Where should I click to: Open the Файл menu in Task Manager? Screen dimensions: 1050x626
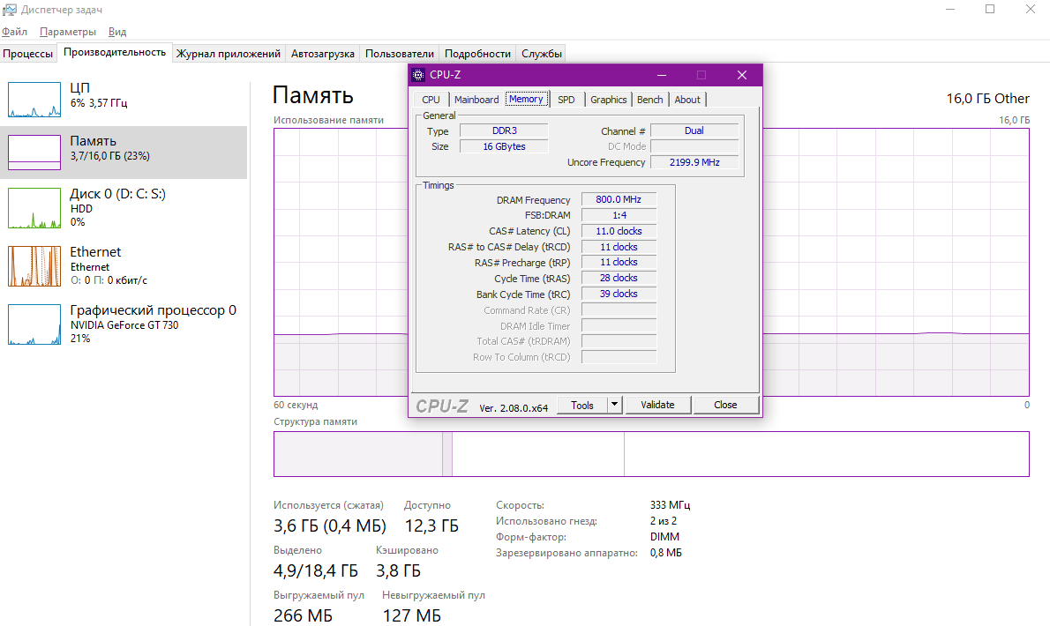tap(15, 32)
